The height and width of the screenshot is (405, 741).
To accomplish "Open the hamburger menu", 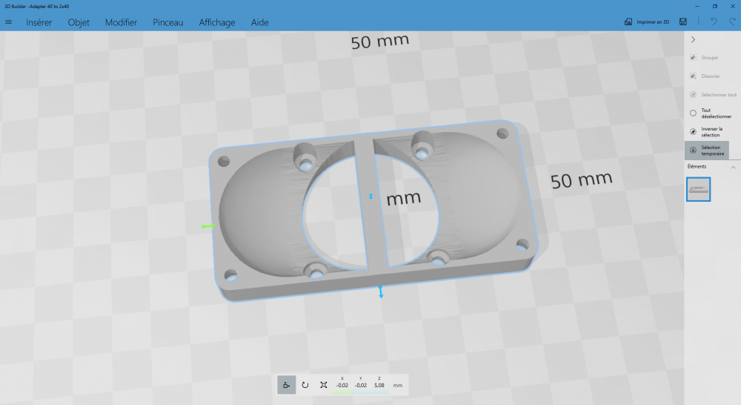I will pos(8,22).
